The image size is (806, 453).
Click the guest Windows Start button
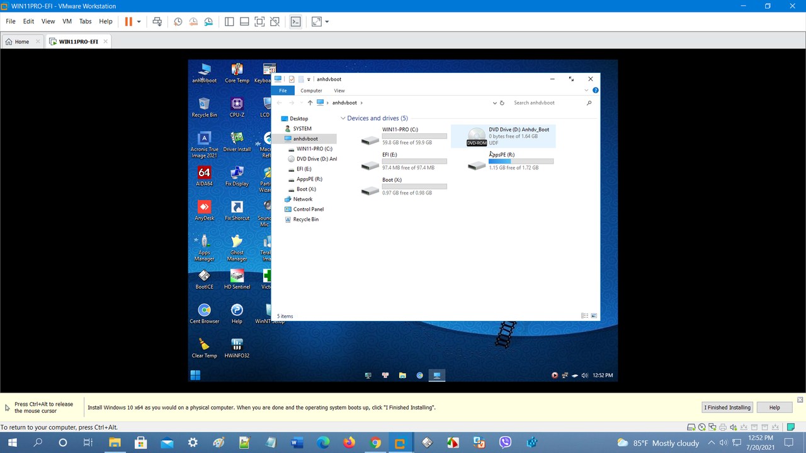tap(195, 376)
